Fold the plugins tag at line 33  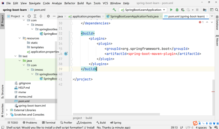[71, 38]
